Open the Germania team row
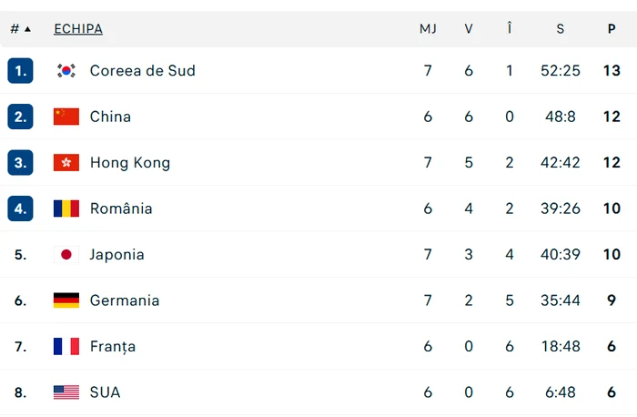 click(x=318, y=300)
